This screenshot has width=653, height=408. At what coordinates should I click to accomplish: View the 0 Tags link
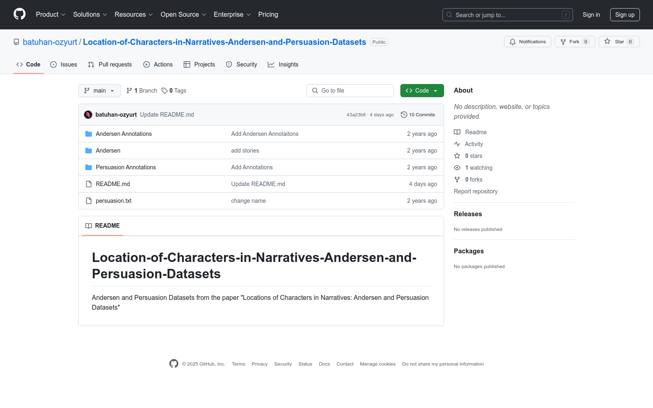174,91
